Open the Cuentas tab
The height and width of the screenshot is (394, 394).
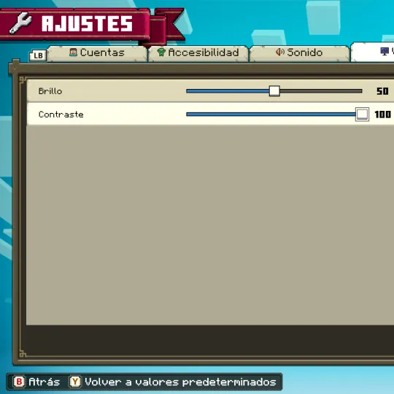(x=97, y=53)
